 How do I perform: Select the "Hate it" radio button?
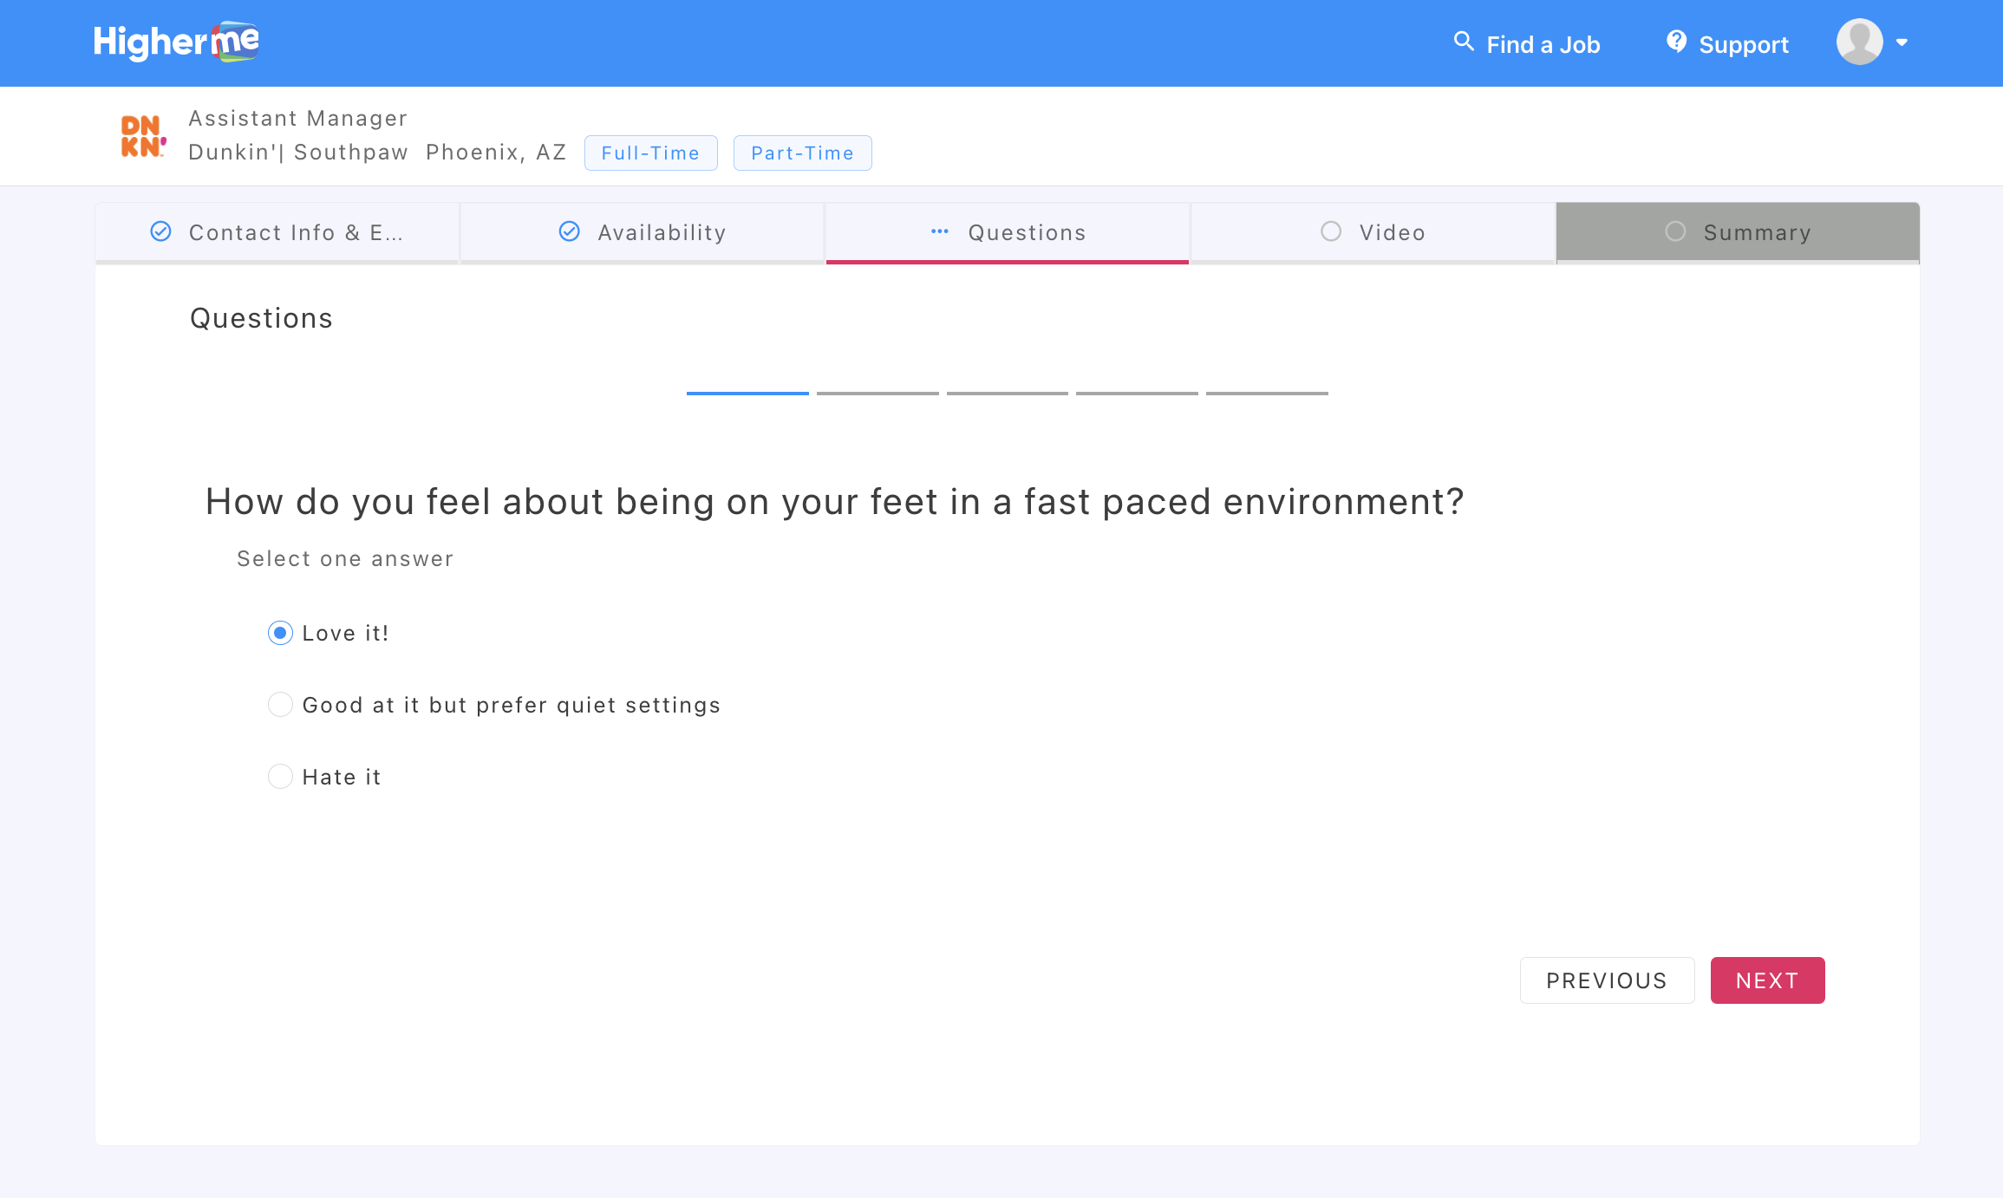280,776
